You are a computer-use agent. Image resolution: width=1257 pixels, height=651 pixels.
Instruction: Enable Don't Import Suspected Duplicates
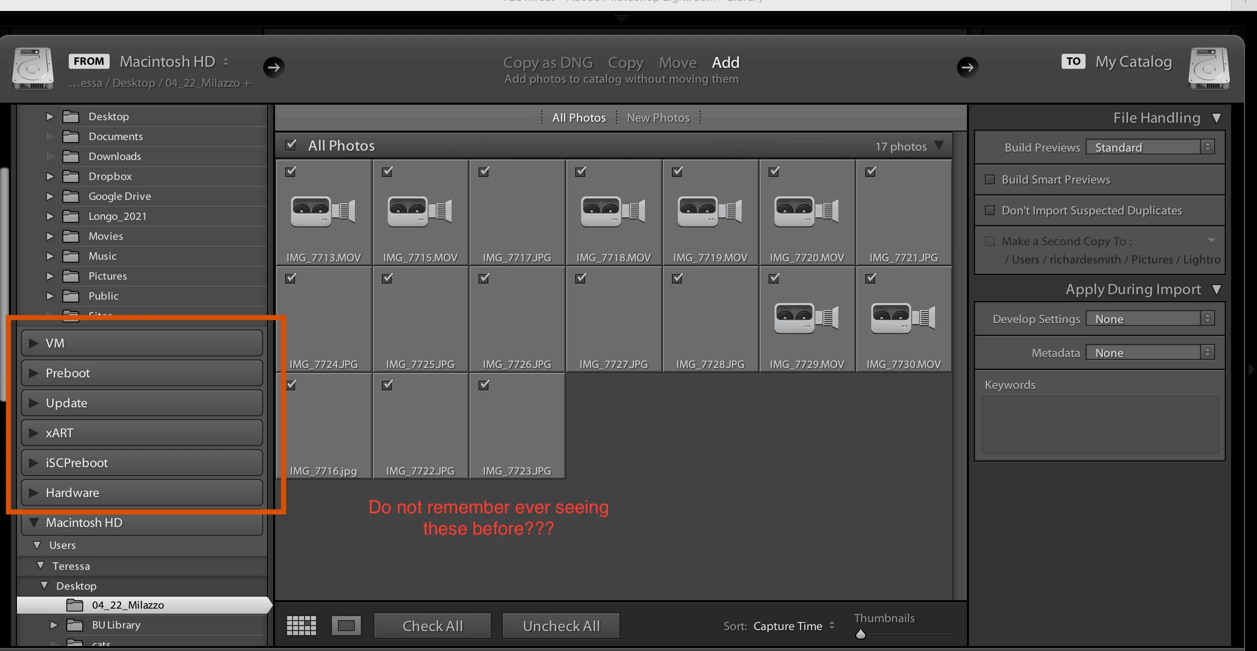click(990, 210)
